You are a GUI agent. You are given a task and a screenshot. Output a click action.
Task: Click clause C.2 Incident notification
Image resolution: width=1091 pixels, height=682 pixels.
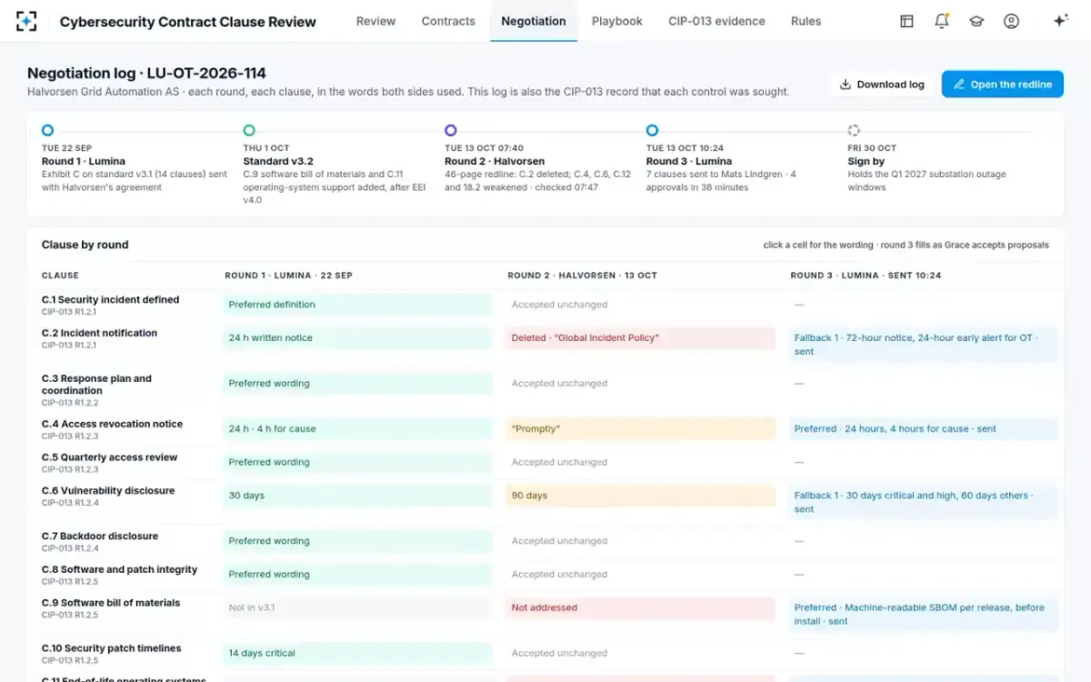[x=99, y=333]
